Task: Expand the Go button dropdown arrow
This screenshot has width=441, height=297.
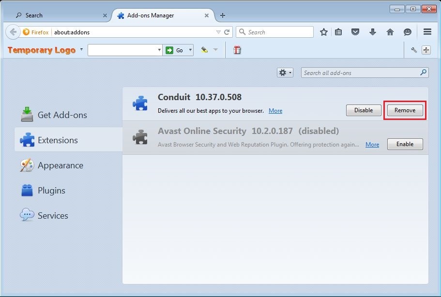Action: coord(190,50)
